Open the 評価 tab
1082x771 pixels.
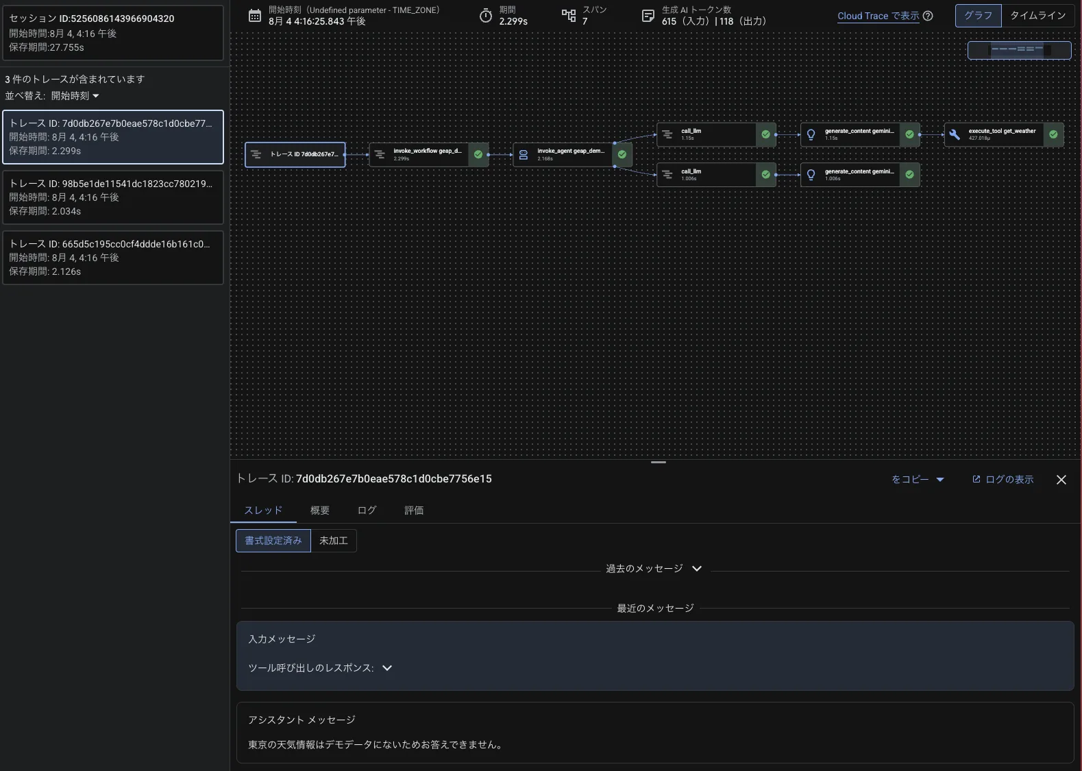point(414,511)
